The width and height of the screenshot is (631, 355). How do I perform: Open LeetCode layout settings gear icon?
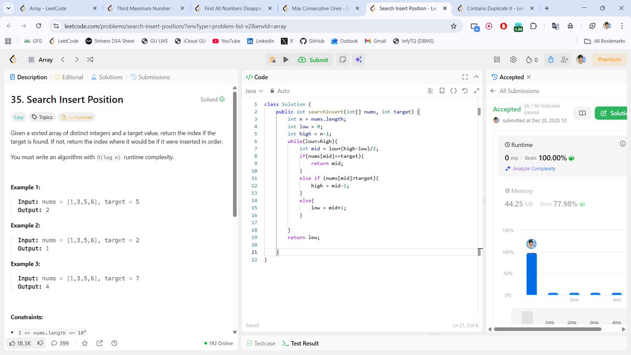click(x=513, y=60)
